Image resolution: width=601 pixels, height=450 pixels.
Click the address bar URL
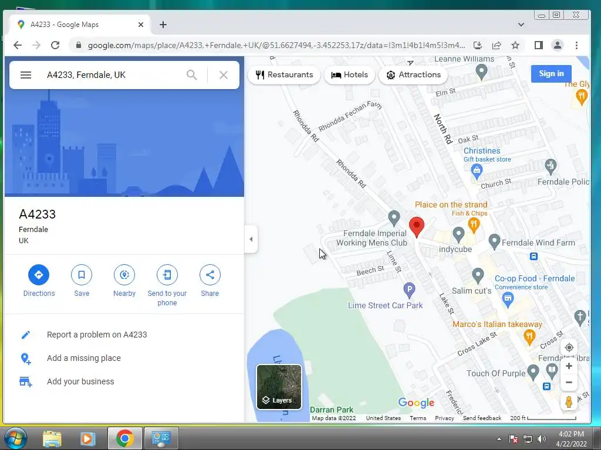point(276,45)
